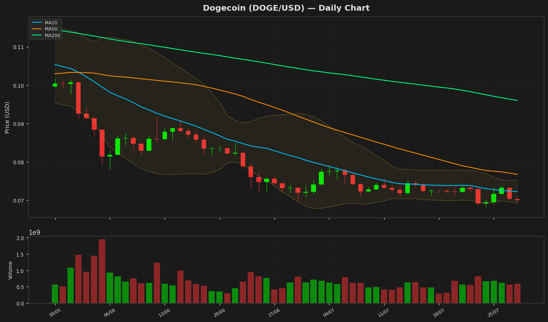Click the tallest red volume bar
Screen dimensions: 548x322
pos(102,271)
